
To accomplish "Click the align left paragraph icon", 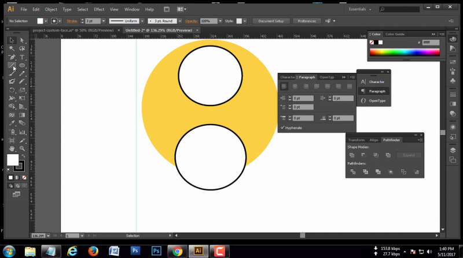I will (284, 86).
